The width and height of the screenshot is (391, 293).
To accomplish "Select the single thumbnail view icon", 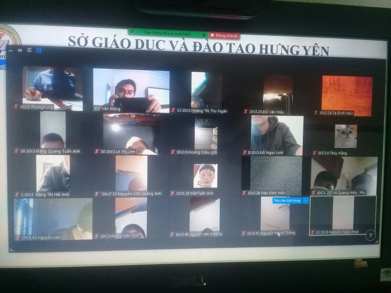I will 20,50.
